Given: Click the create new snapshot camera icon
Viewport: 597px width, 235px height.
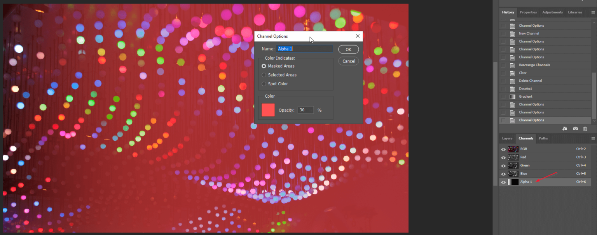Looking at the screenshot, I should 575,129.
